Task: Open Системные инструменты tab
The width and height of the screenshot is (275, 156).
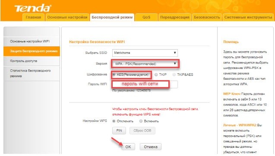Action: click(248, 17)
